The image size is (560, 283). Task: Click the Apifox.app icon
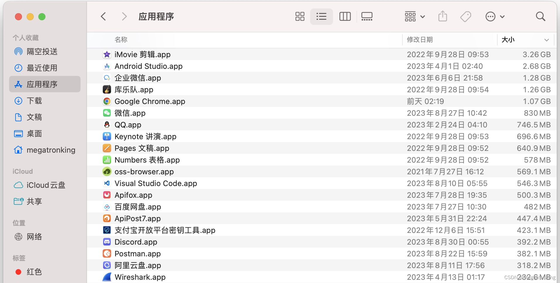[x=107, y=195]
